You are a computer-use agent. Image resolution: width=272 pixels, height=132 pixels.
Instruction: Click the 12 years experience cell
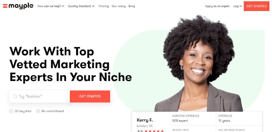[239, 118]
